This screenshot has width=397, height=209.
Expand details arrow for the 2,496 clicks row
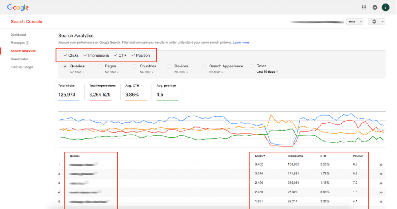(381, 183)
